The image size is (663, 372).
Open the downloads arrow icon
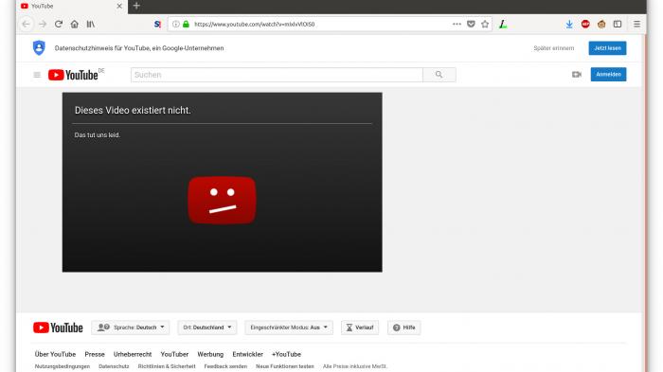pyautogui.click(x=569, y=24)
